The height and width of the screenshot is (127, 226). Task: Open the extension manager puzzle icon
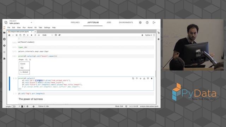(x=4, y=59)
